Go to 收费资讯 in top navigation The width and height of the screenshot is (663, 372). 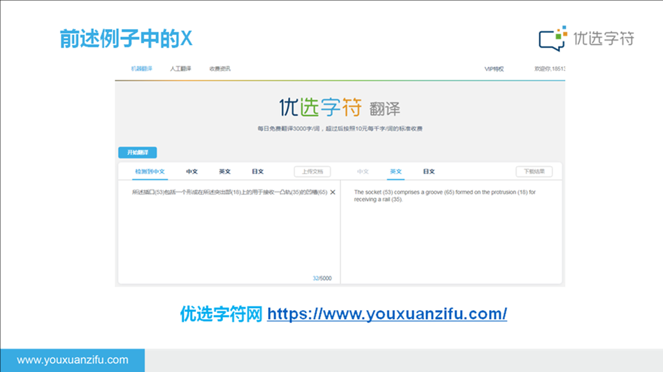point(220,69)
